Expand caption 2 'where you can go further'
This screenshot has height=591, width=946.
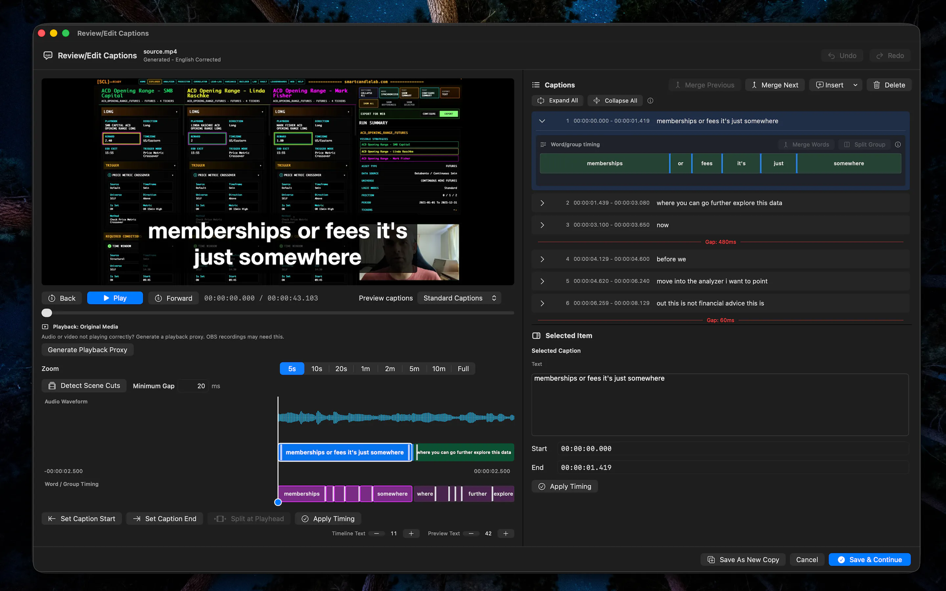(542, 203)
